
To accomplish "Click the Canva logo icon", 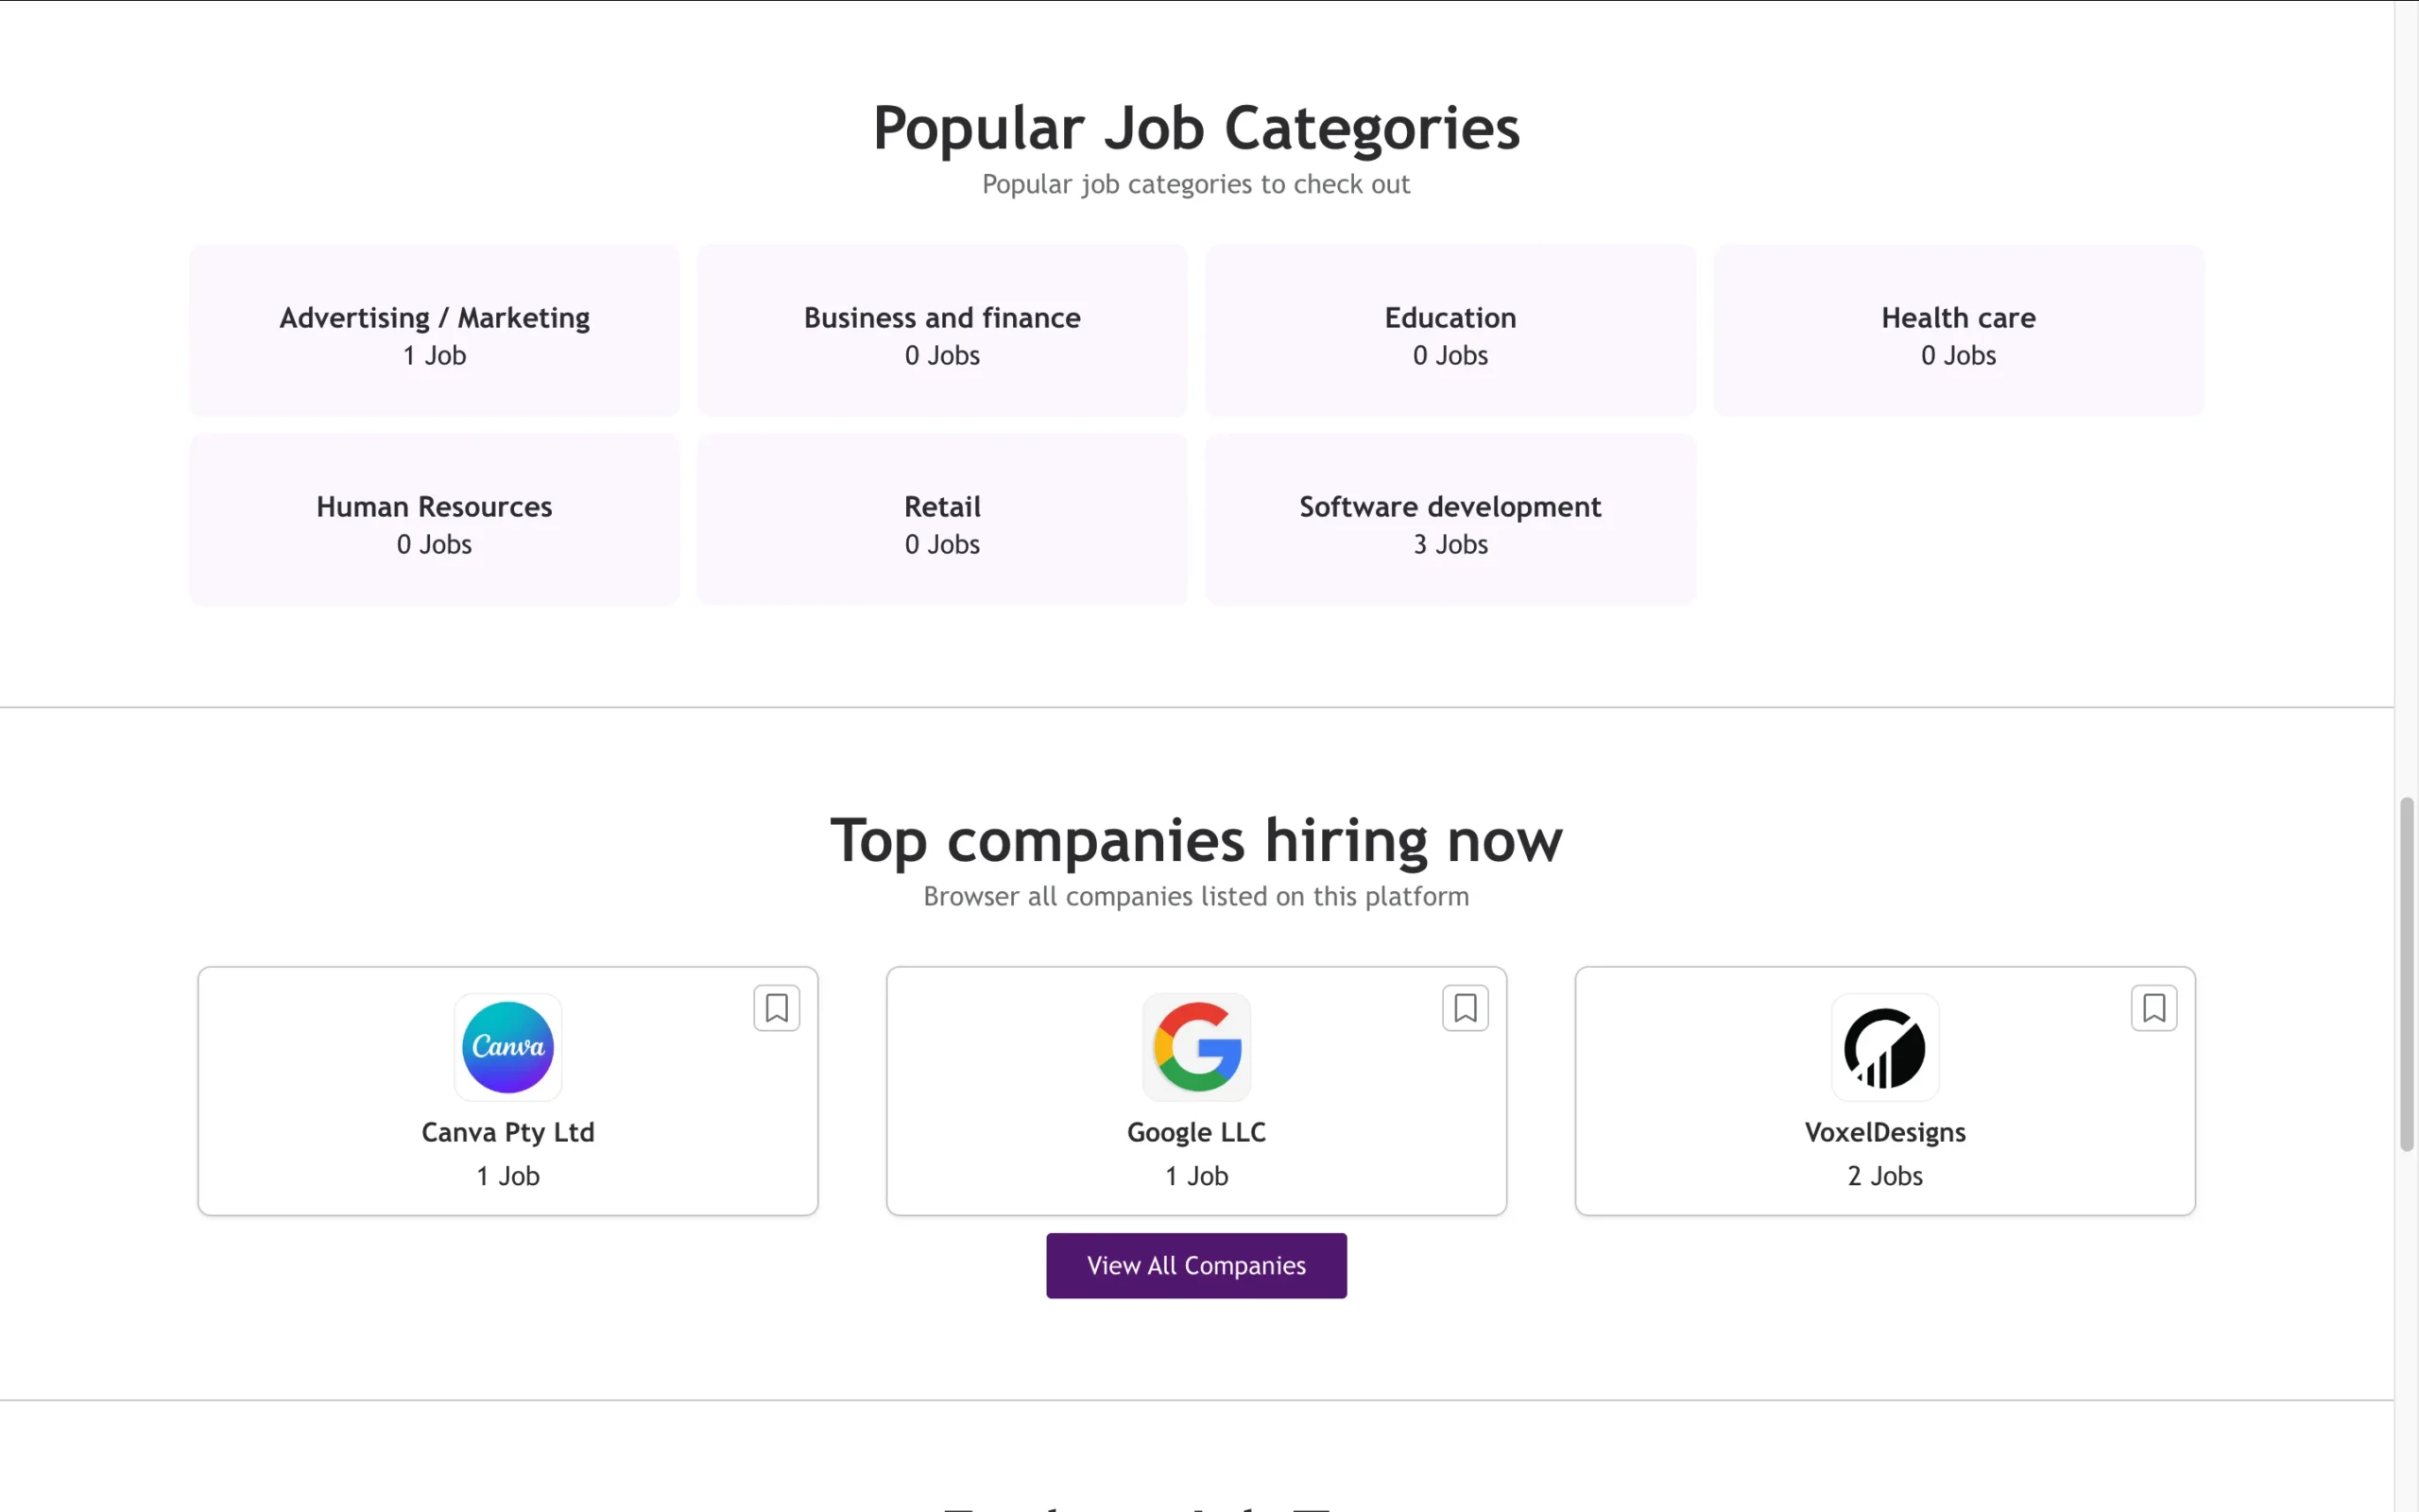I will click(x=507, y=1047).
